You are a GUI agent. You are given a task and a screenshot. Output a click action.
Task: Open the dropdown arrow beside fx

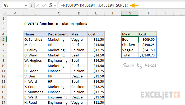[55, 6]
